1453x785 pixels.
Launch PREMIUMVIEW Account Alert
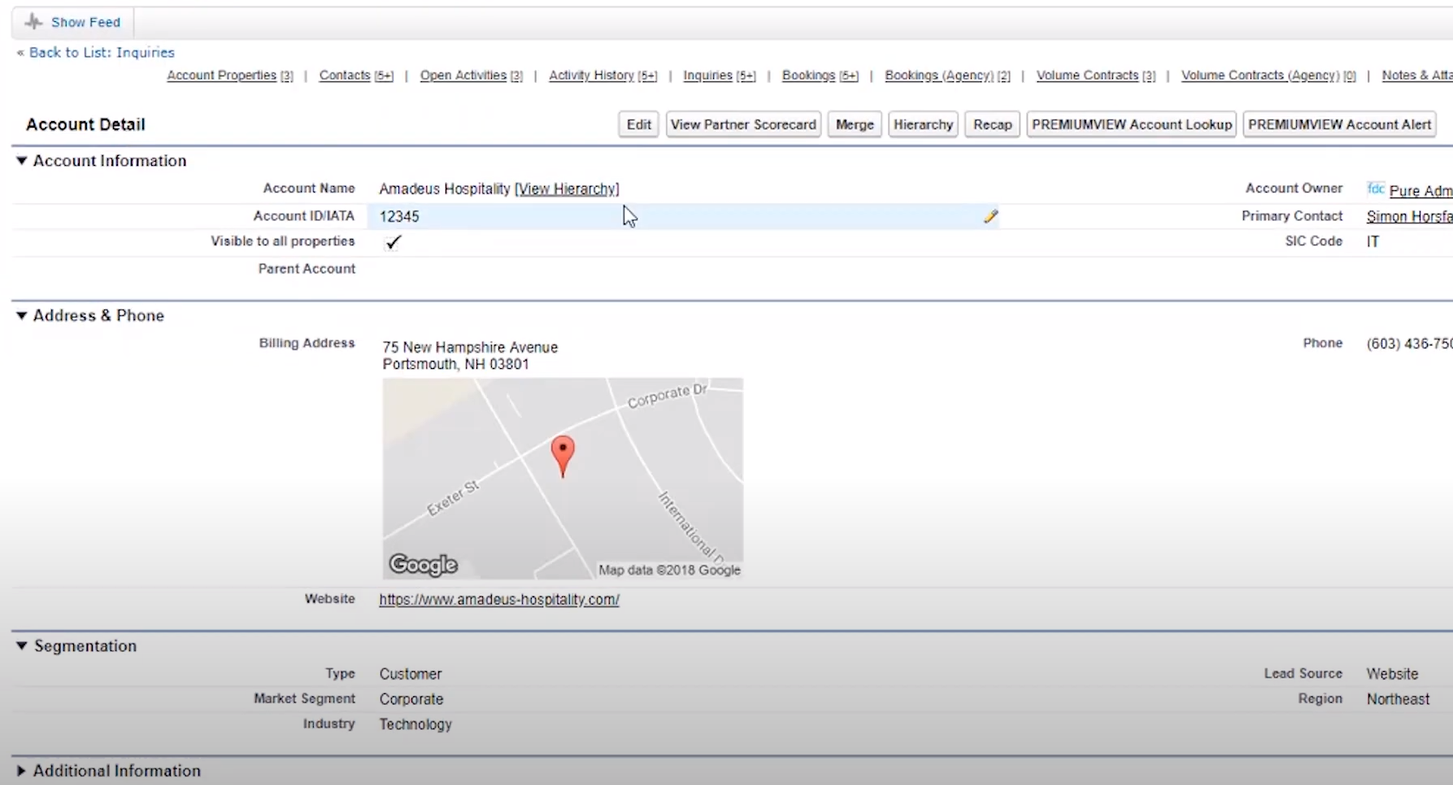pyautogui.click(x=1339, y=124)
